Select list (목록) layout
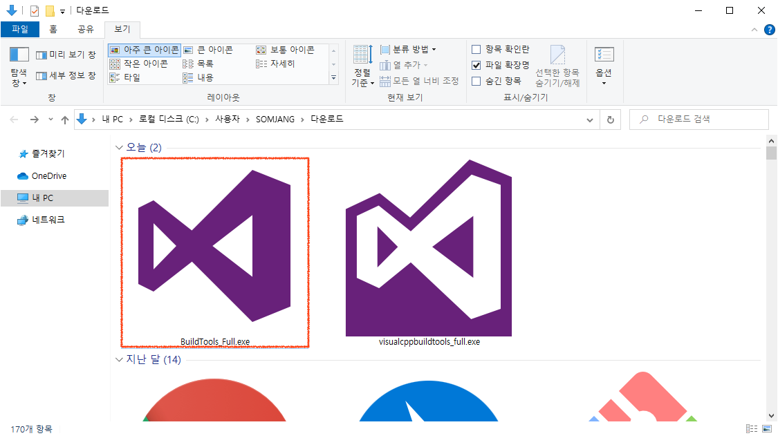The height and width of the screenshot is (438, 778). (x=198, y=64)
